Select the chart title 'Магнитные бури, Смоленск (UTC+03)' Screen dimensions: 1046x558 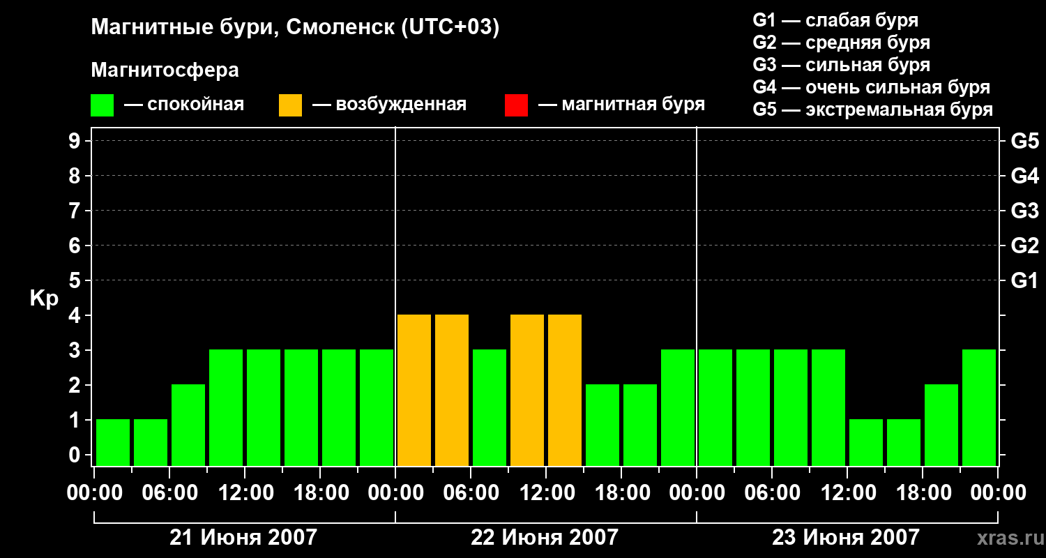[296, 28]
